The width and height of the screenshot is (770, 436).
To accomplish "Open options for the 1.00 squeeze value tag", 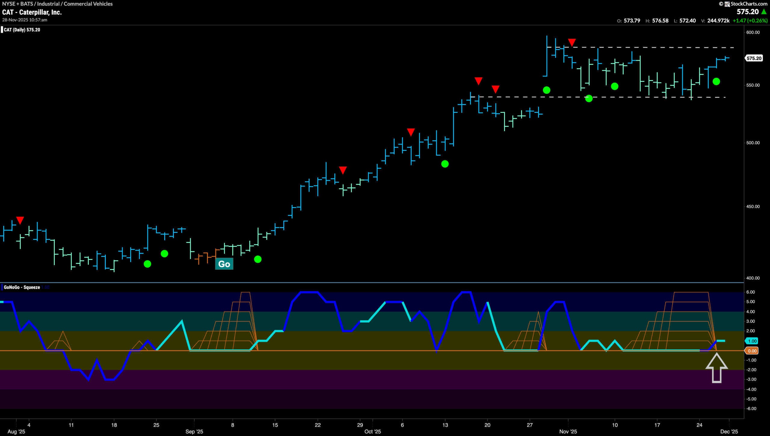I will [x=751, y=341].
